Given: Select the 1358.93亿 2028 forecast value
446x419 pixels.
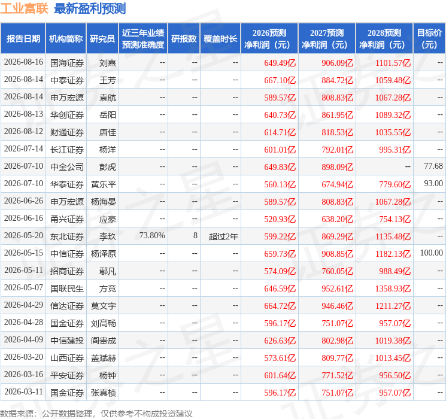Looking at the screenshot, I should (393, 289).
